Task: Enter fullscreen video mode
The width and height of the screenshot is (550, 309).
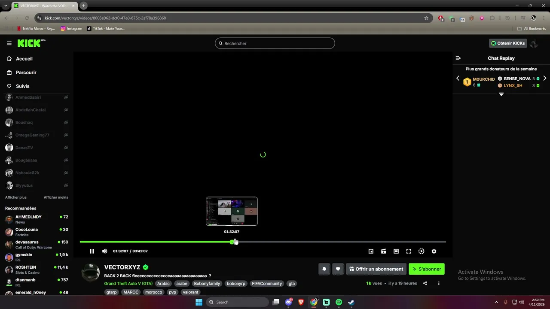Action: point(409,251)
